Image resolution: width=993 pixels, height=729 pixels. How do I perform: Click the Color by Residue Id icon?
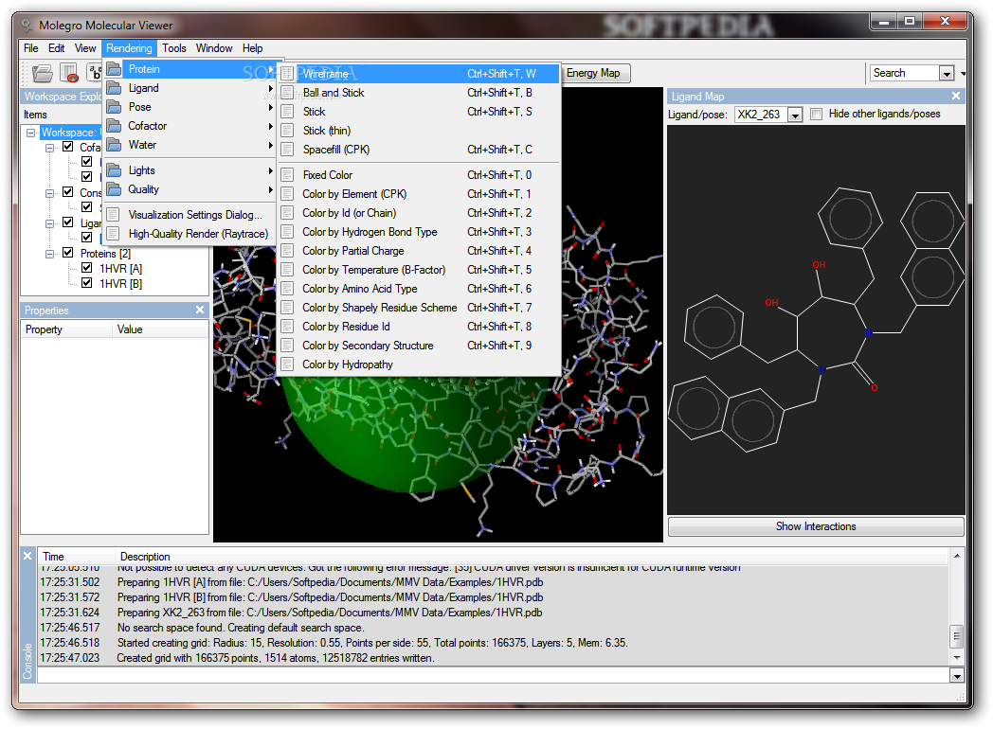pos(287,328)
